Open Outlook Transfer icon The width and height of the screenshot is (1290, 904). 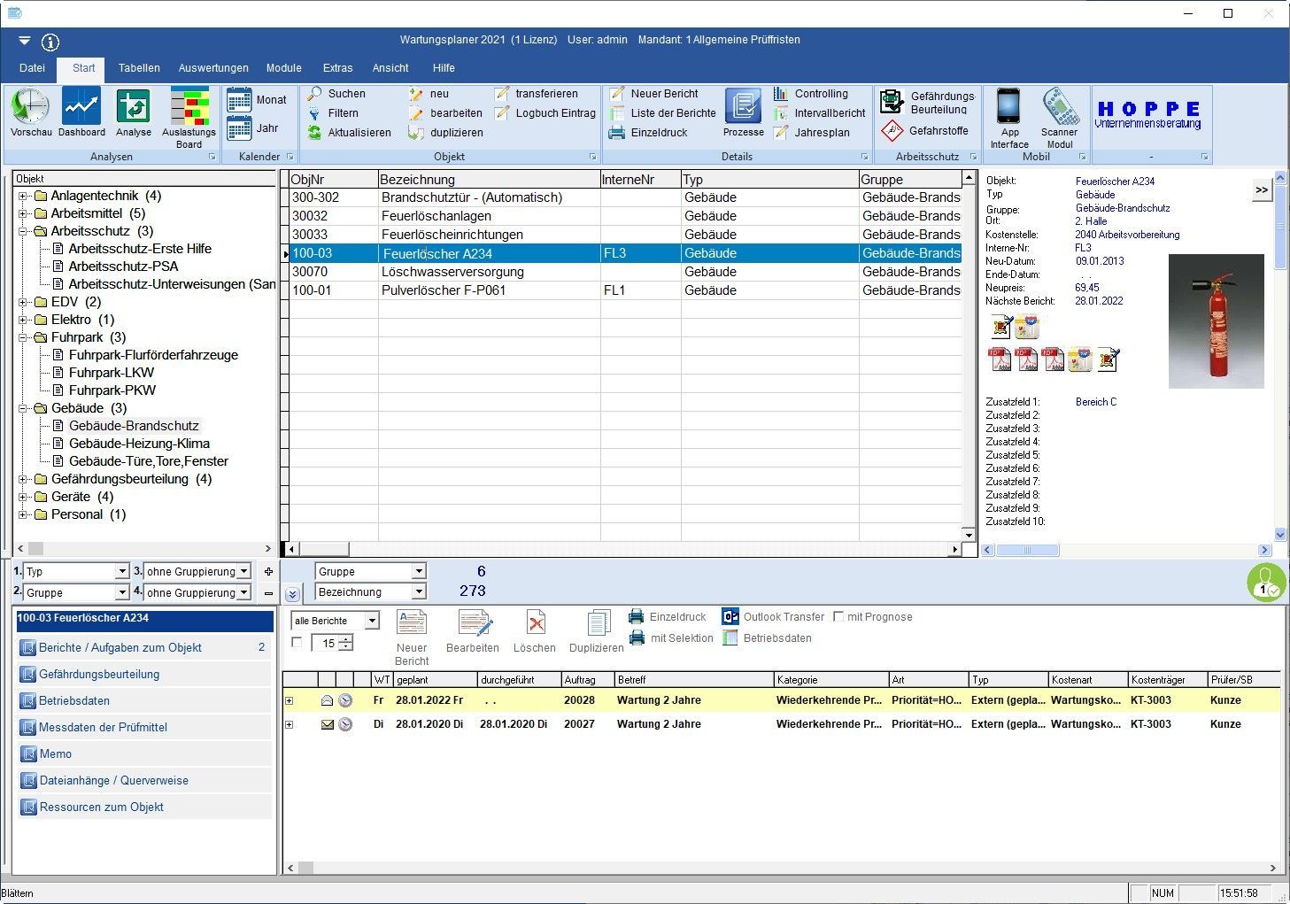point(730,616)
